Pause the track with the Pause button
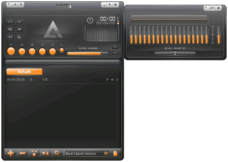Image resolution: width=228 pixels, height=162 pixels. pyautogui.click(x=22, y=51)
